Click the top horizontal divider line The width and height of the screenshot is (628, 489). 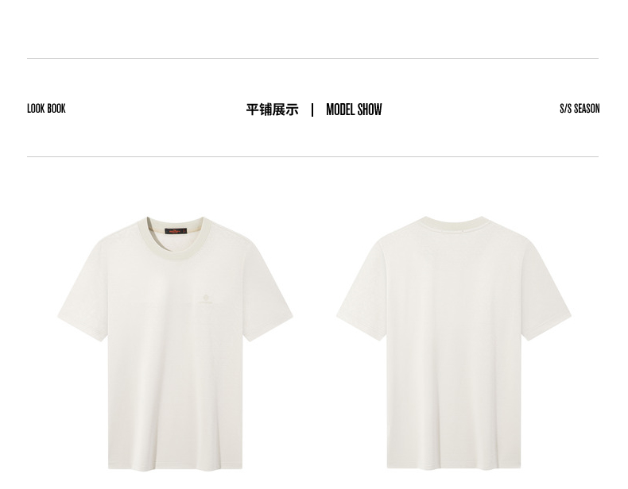coord(312,59)
